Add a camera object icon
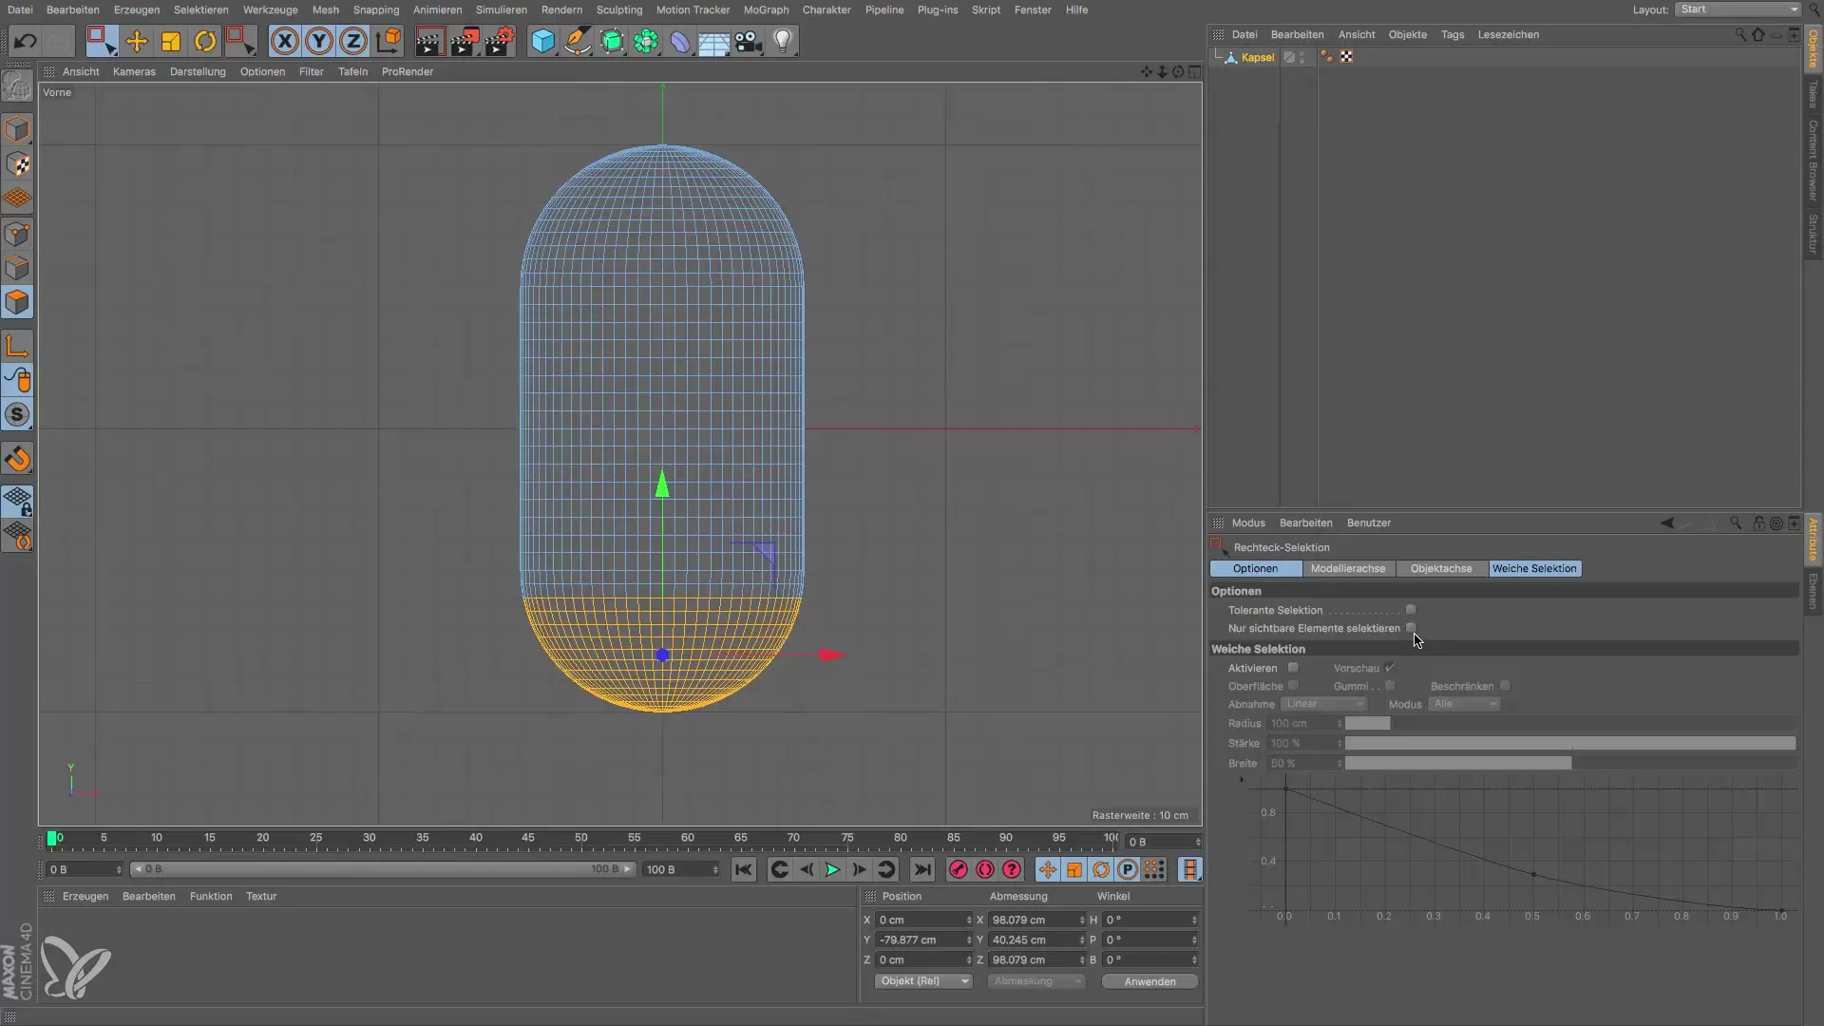Screen dimensions: 1824x1026 tap(749, 42)
